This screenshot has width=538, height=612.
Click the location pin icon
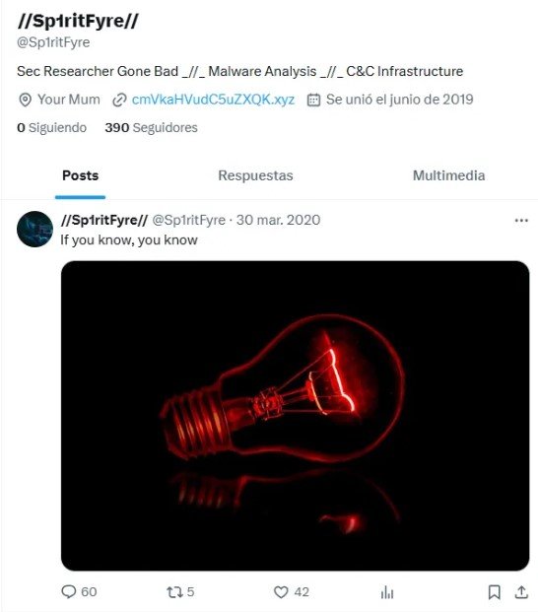pyautogui.click(x=25, y=100)
